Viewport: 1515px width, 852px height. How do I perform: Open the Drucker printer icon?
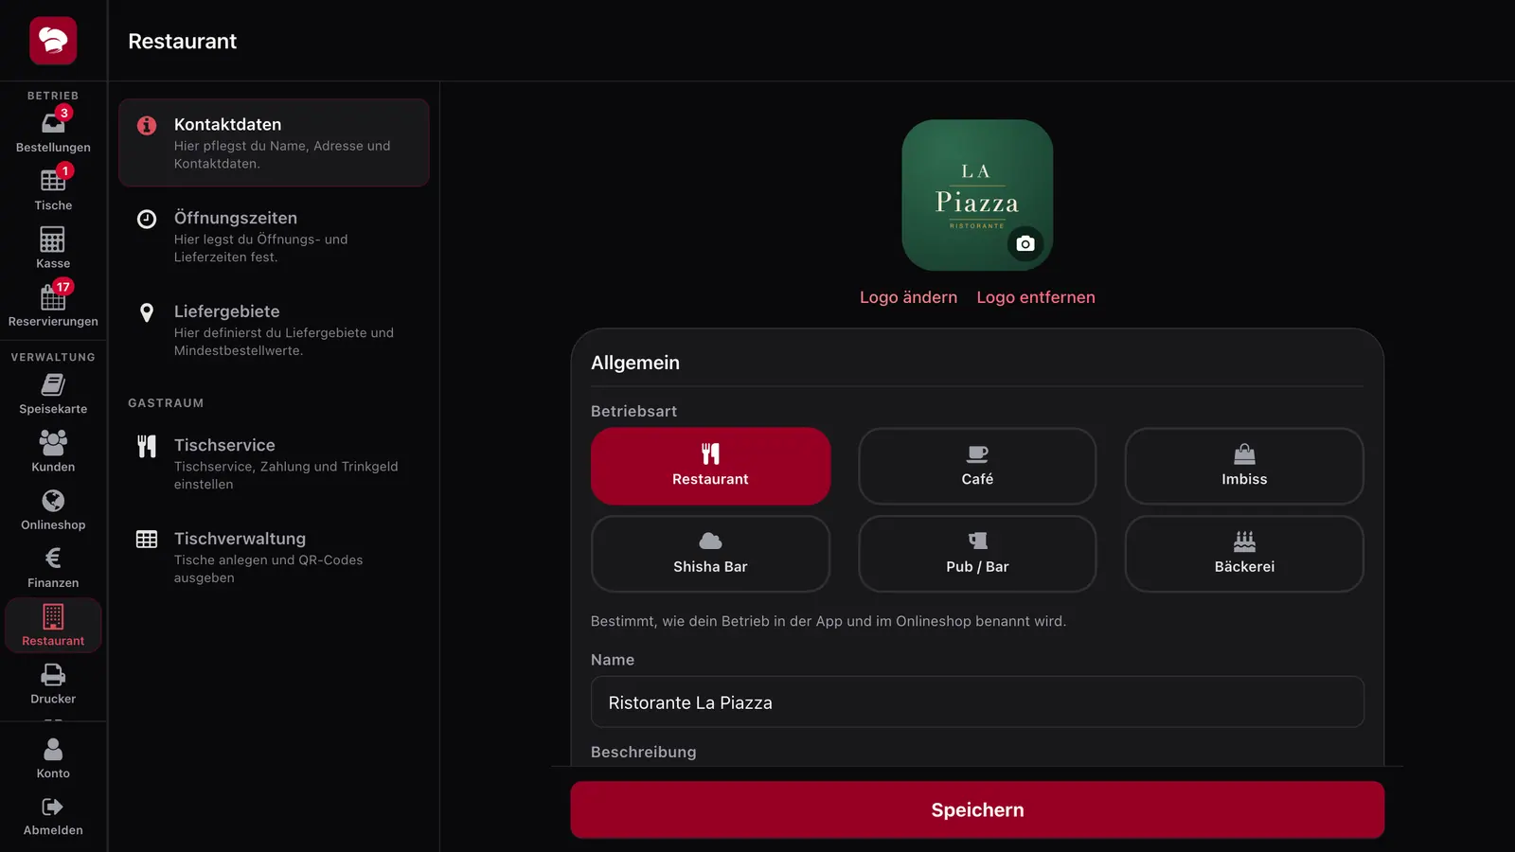53,675
